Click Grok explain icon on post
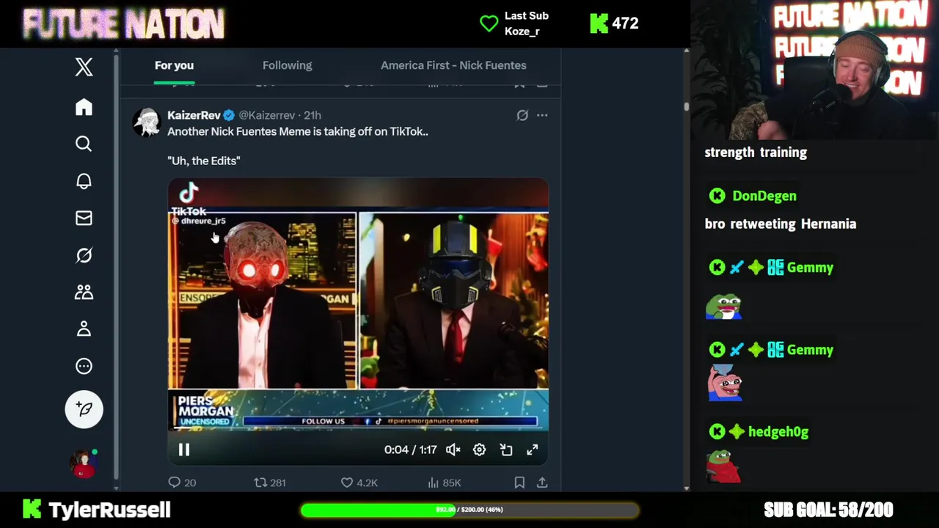This screenshot has height=528, width=939. tap(522, 115)
